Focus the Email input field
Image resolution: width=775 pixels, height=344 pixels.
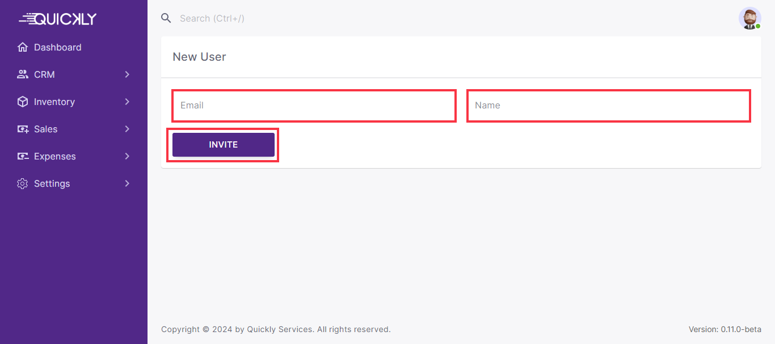tap(314, 105)
